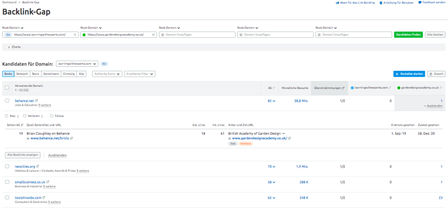Open 9 weitere categories under behance.net
The image size is (448, 208).
tap(45, 105)
